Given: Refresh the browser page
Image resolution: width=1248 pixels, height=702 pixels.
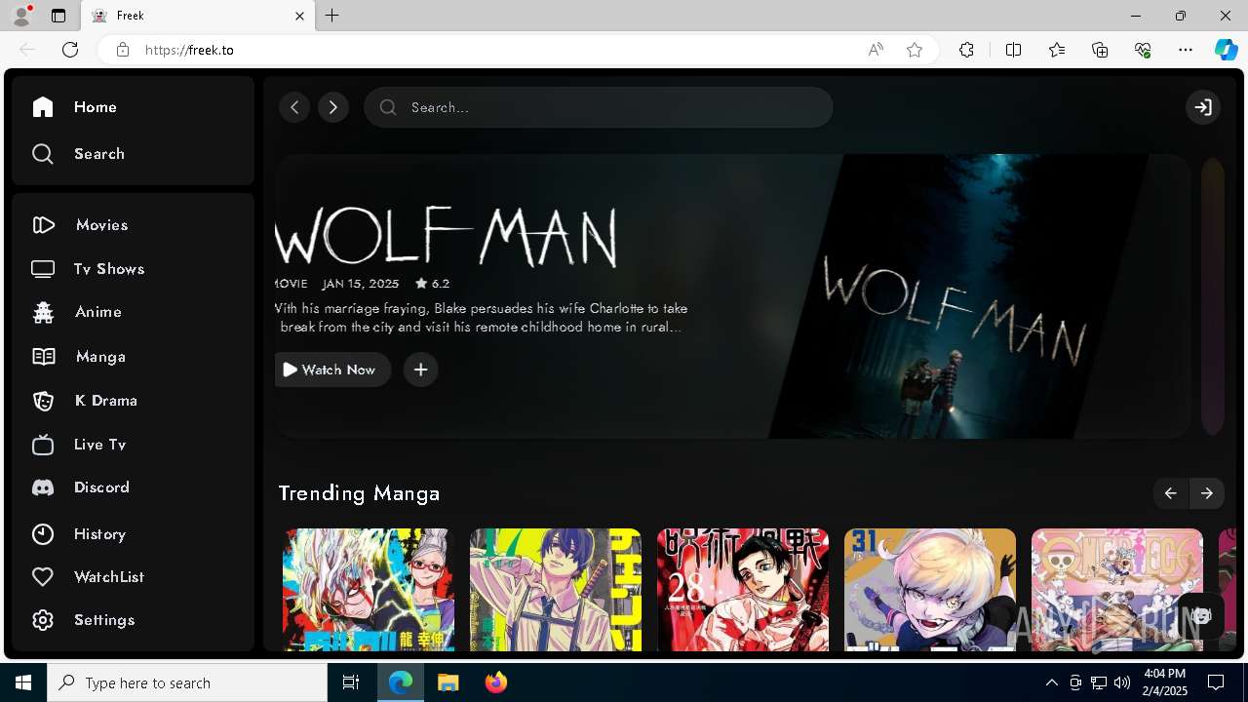Looking at the screenshot, I should (70, 50).
